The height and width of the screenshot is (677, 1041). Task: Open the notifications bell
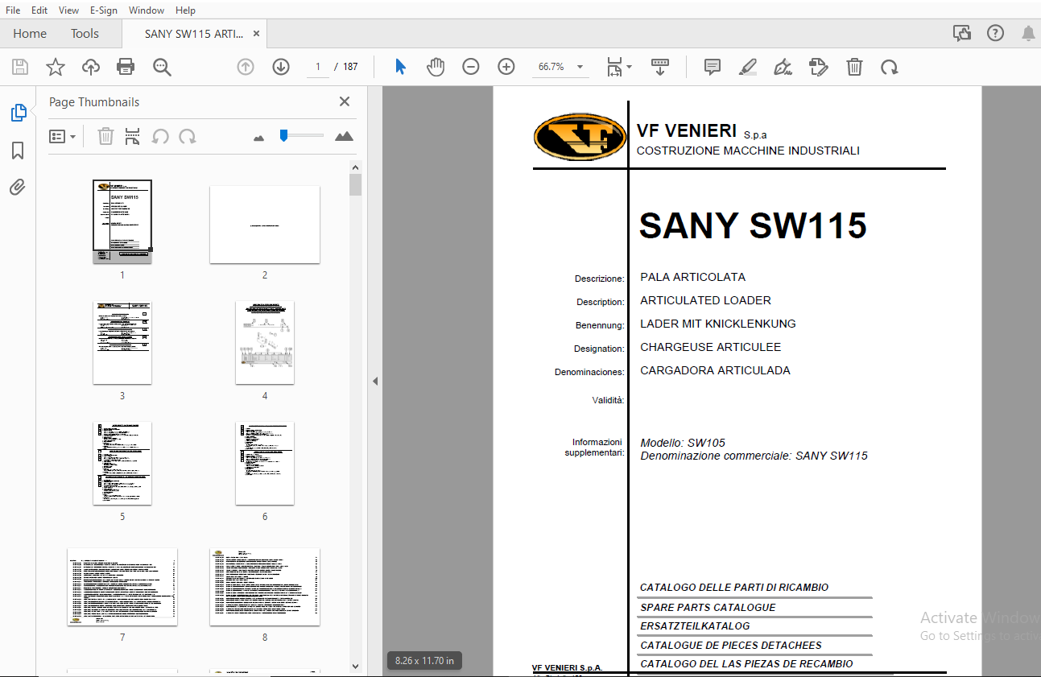click(1028, 33)
